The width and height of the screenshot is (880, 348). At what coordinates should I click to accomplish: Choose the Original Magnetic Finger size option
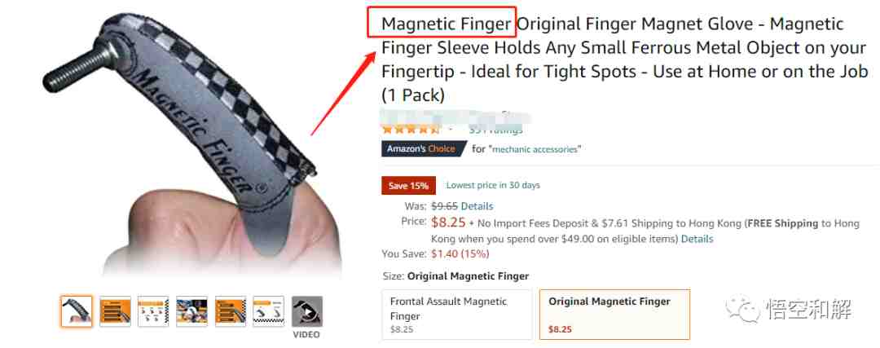point(614,315)
